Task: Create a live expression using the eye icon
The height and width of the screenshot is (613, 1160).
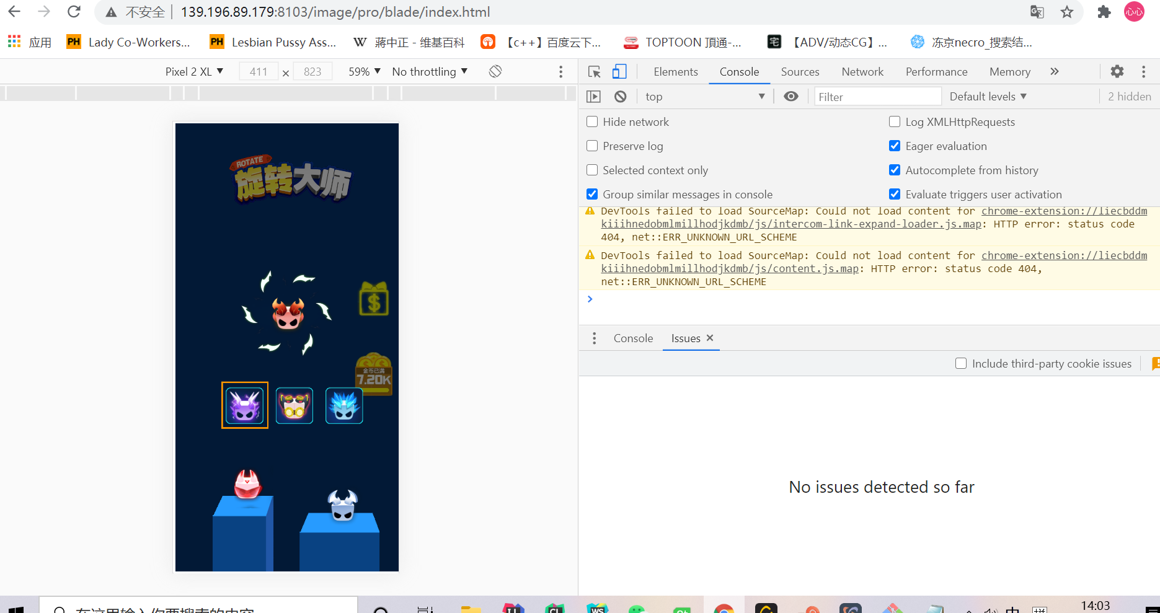Action: 790,96
